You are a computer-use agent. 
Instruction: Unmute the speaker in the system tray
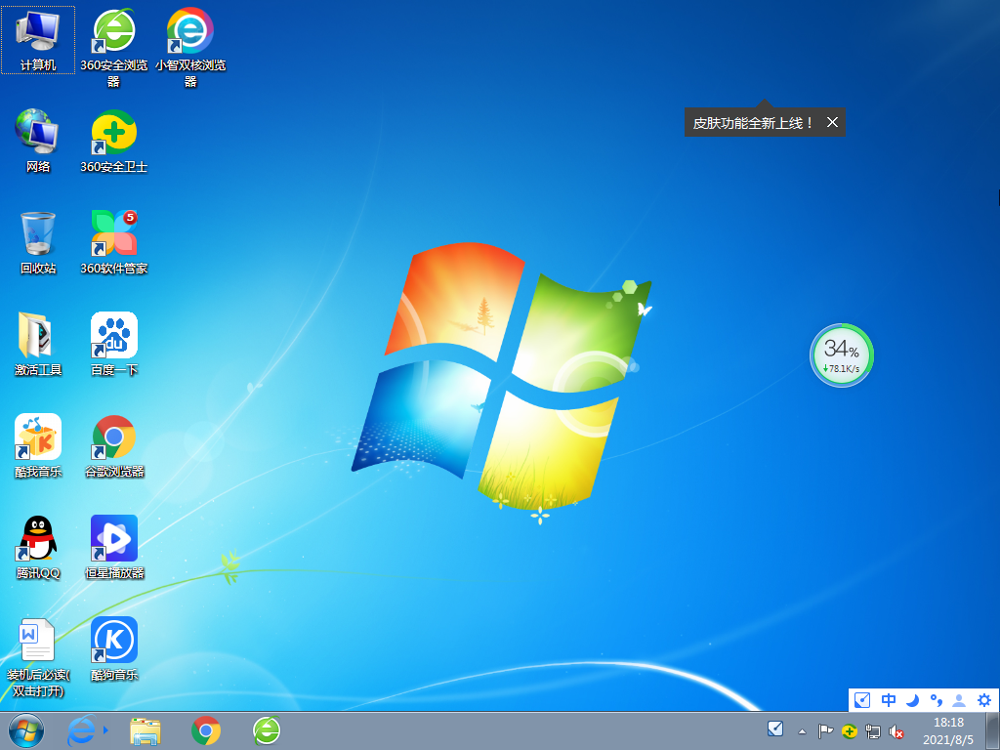coord(897,731)
